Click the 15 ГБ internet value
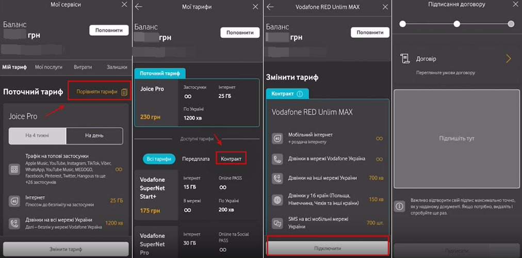The height and width of the screenshot is (258, 522). pyautogui.click(x=190, y=187)
